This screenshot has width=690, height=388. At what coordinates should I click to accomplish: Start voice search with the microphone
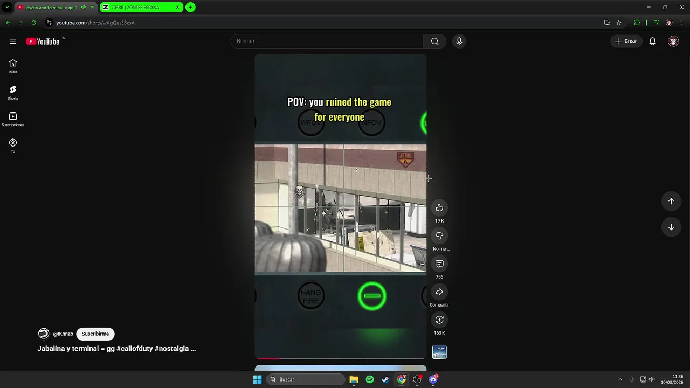pyautogui.click(x=459, y=41)
